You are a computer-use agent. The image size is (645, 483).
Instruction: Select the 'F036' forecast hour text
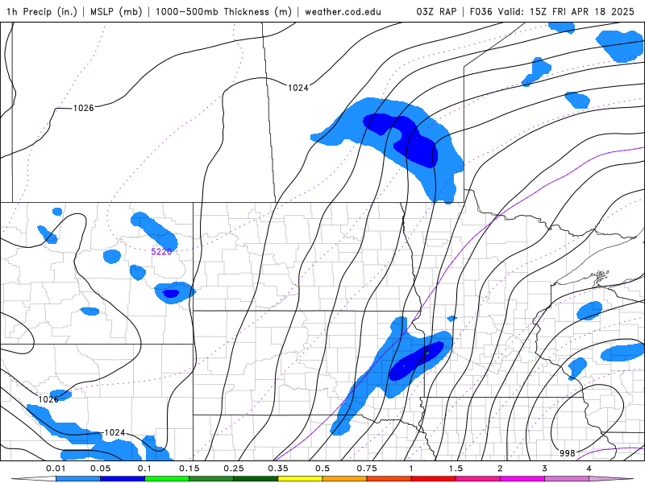click(481, 11)
